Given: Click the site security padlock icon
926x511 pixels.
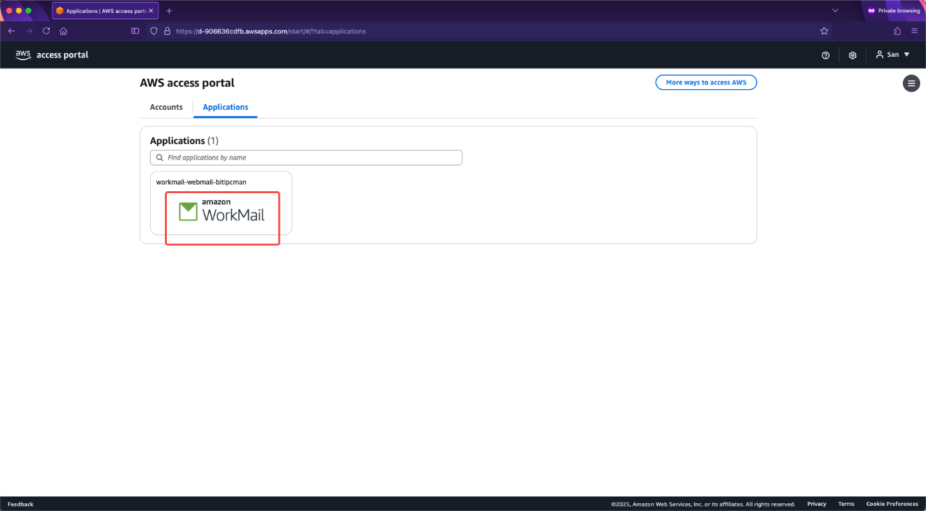Looking at the screenshot, I should tap(167, 31).
